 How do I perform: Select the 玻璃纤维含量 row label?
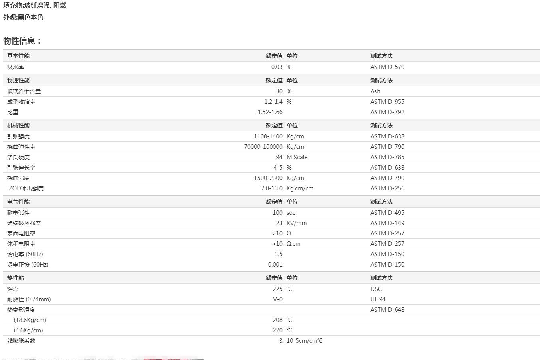click(24, 91)
